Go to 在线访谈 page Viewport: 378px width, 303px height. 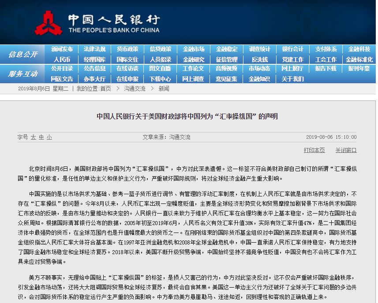coord(127,69)
